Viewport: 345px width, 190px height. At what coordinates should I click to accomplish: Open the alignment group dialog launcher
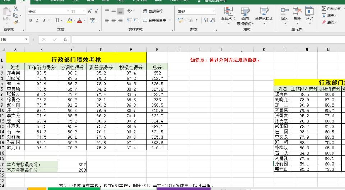tap(172, 30)
